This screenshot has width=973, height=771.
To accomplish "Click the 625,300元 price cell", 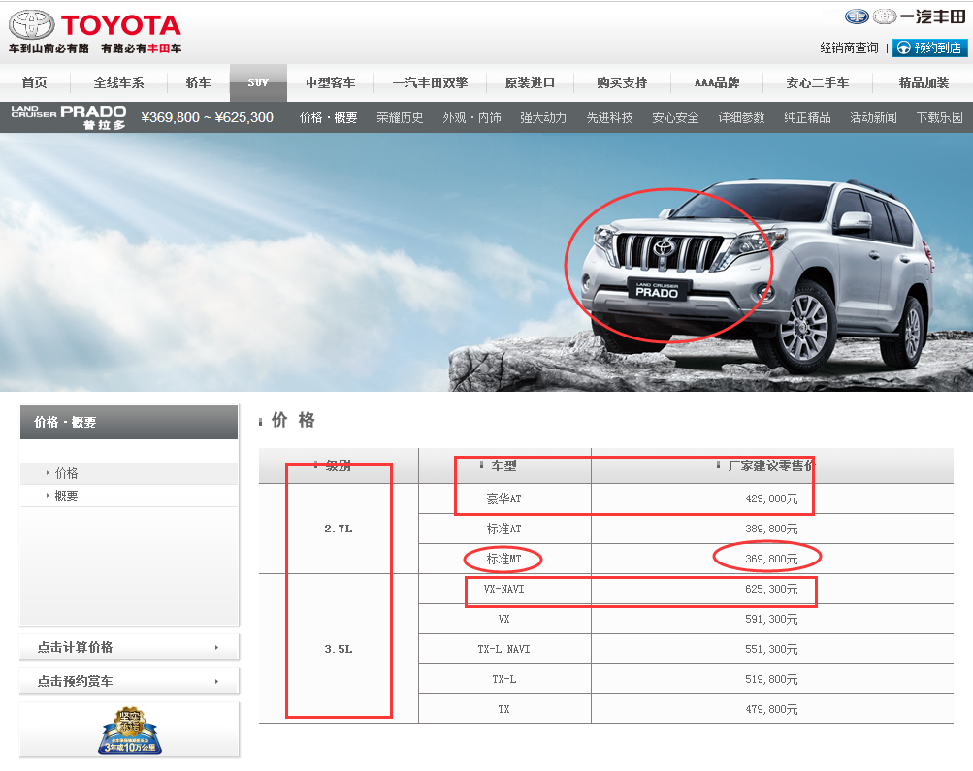I will [771, 590].
